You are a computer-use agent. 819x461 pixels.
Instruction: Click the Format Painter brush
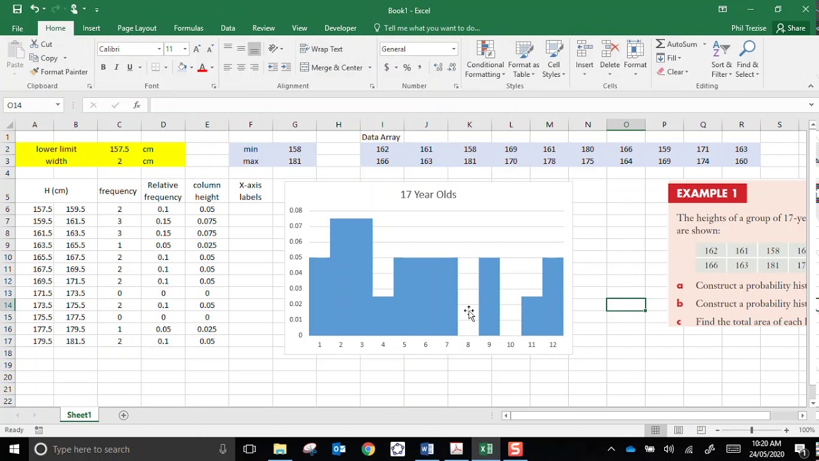[x=59, y=72]
